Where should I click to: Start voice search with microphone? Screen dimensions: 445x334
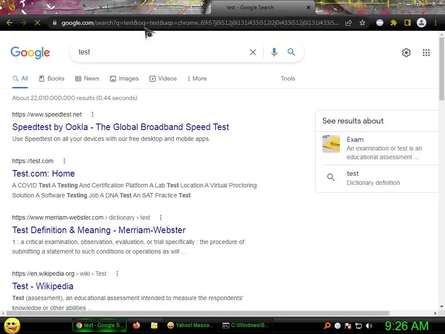274,52
